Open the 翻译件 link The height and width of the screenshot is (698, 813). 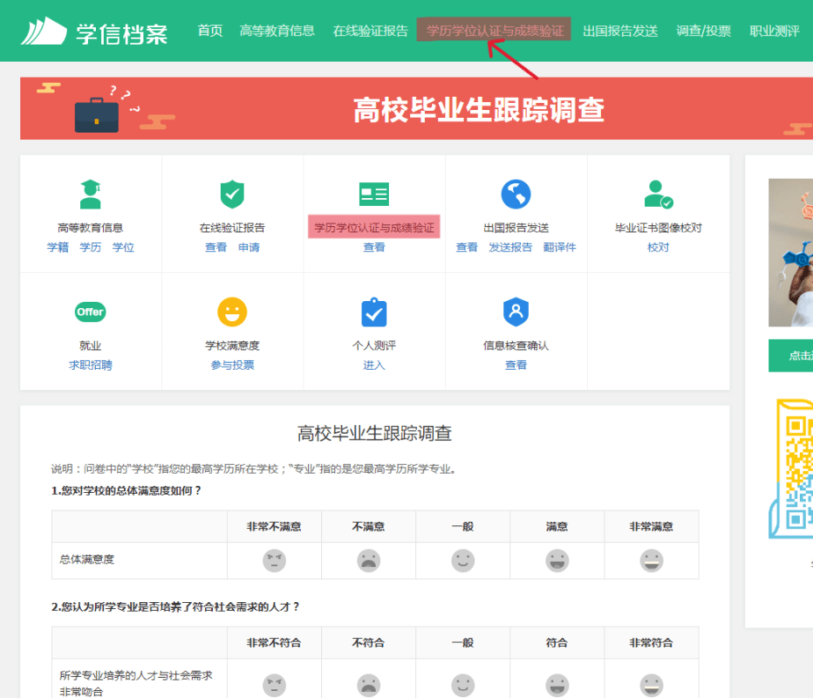tap(560, 247)
